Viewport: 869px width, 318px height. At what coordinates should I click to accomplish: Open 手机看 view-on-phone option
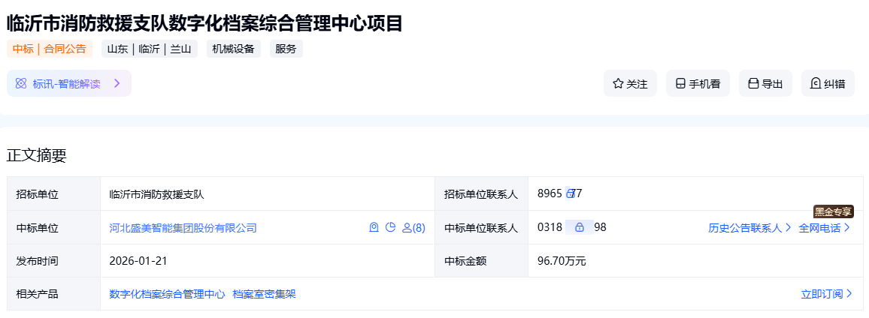698,84
